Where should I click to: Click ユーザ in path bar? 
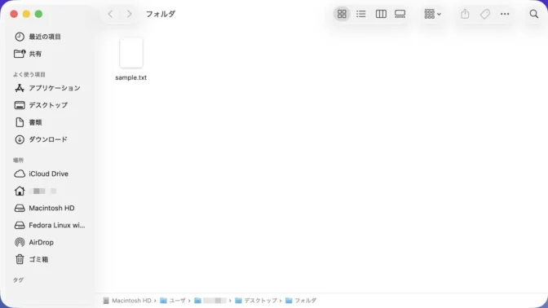173,301
